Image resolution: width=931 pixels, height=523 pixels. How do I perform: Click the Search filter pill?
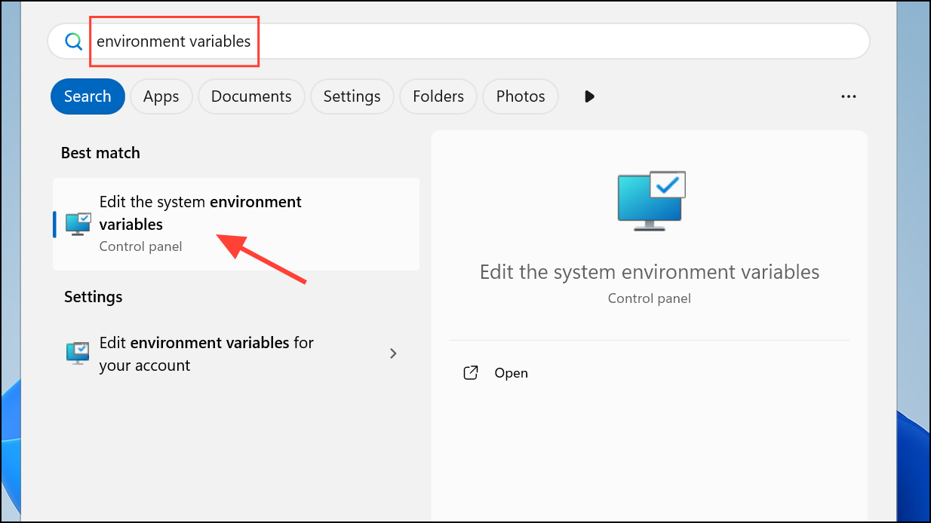point(88,96)
